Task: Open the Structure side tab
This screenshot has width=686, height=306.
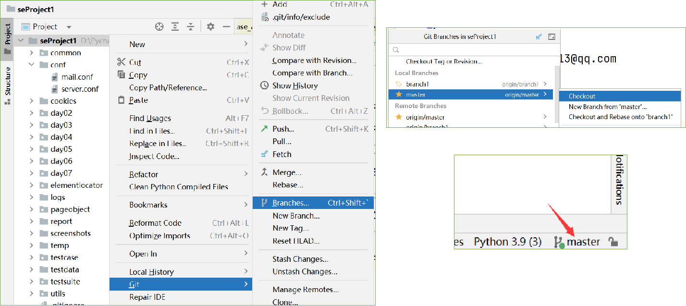Action: (7, 86)
